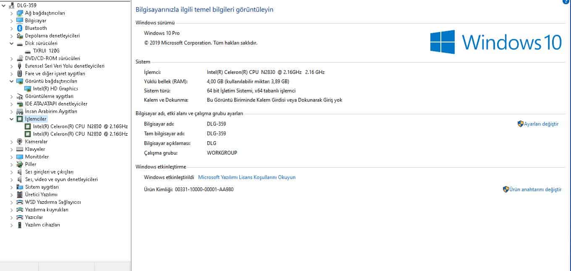Click the İşlemciler processor icon
This screenshot has height=271, width=571.
click(19, 119)
